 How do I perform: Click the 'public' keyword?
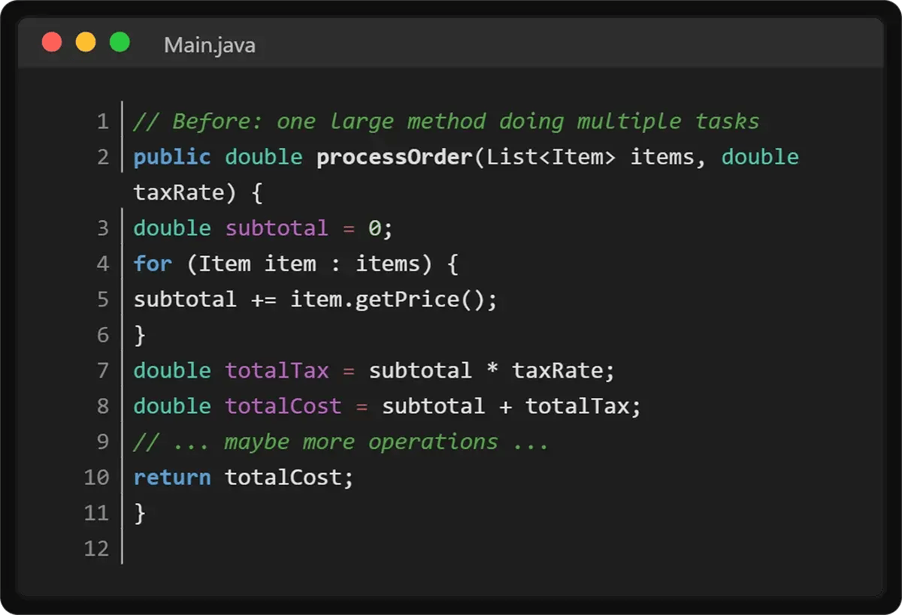click(172, 158)
